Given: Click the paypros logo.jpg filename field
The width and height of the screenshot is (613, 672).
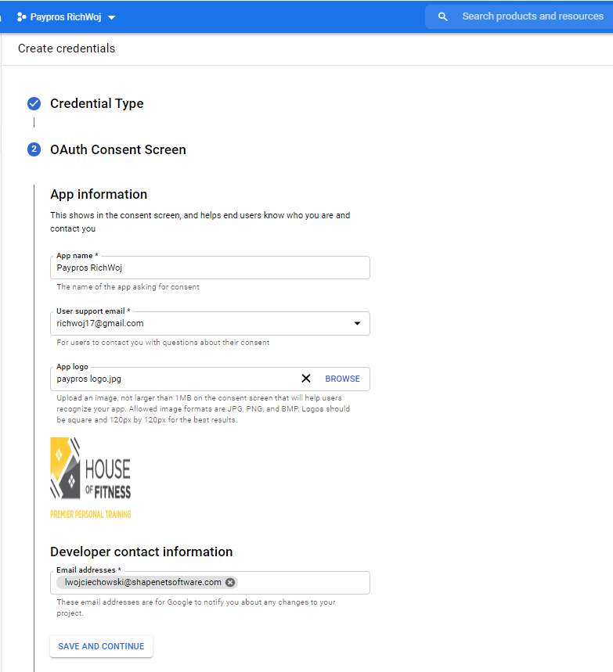Looking at the screenshot, I should click(175, 379).
